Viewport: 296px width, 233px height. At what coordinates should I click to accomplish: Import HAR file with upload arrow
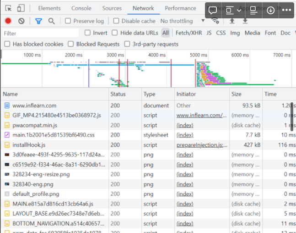coord(232,21)
